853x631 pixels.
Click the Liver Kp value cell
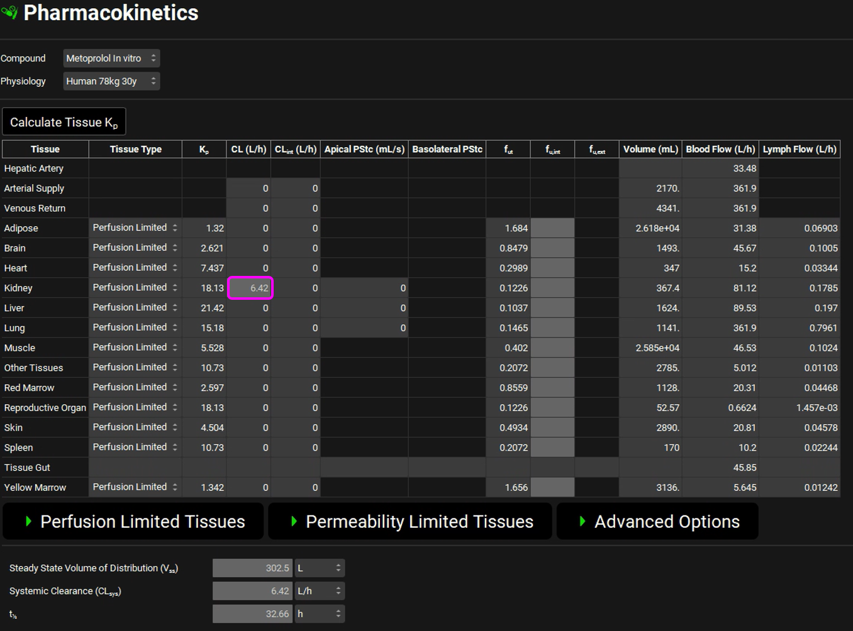[204, 308]
